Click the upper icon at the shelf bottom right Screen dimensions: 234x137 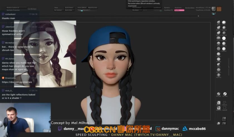pyautogui.click(x=224, y=118)
